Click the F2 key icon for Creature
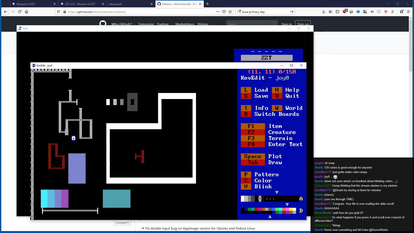This screenshot has height=233, width=414. click(x=253, y=132)
